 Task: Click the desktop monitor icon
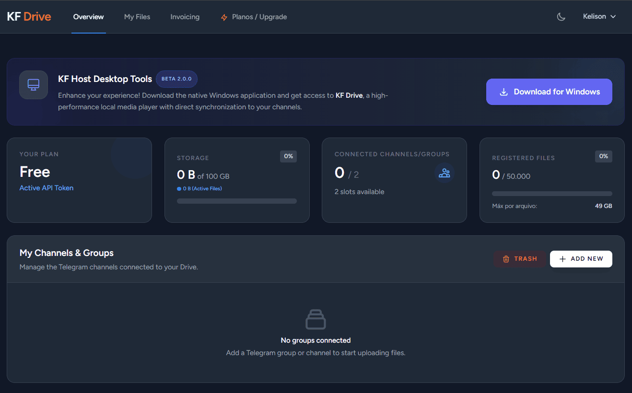click(x=34, y=85)
